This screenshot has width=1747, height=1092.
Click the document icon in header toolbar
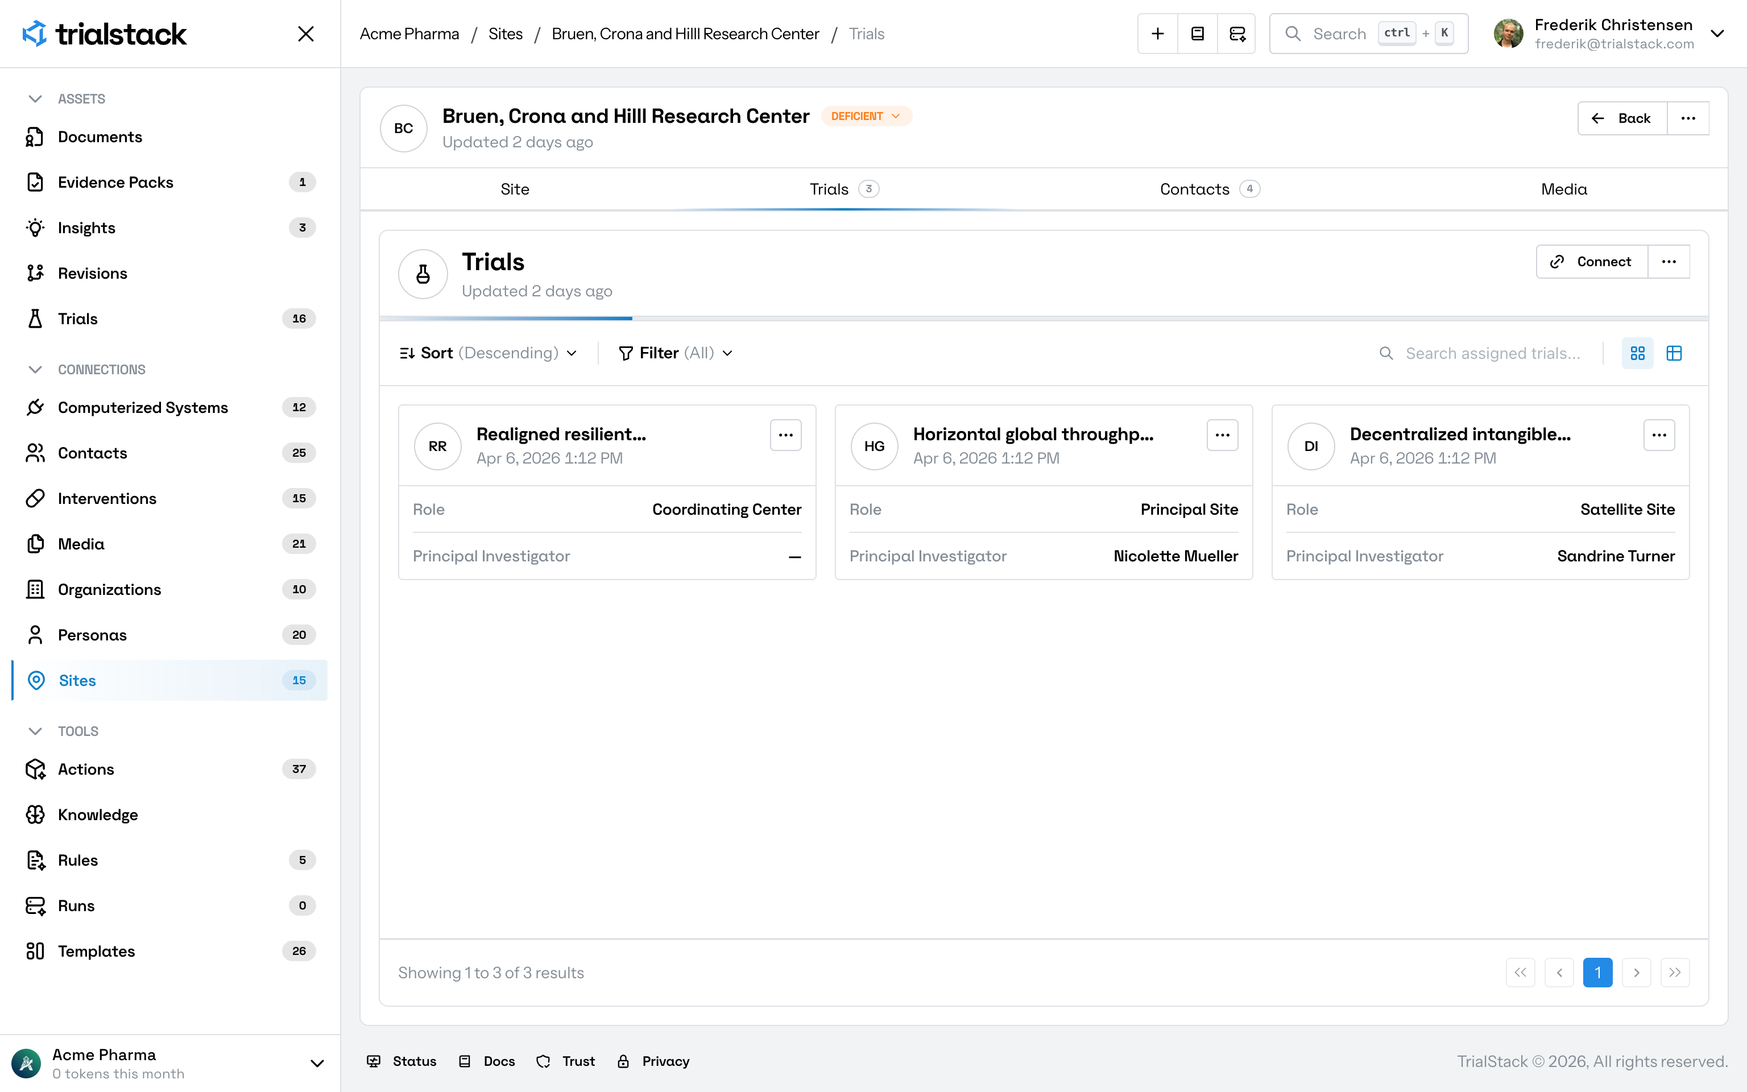click(1198, 34)
